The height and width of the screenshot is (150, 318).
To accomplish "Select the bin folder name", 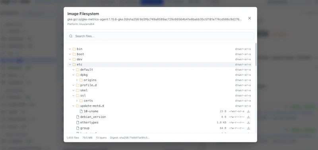I will (x=79, y=49).
